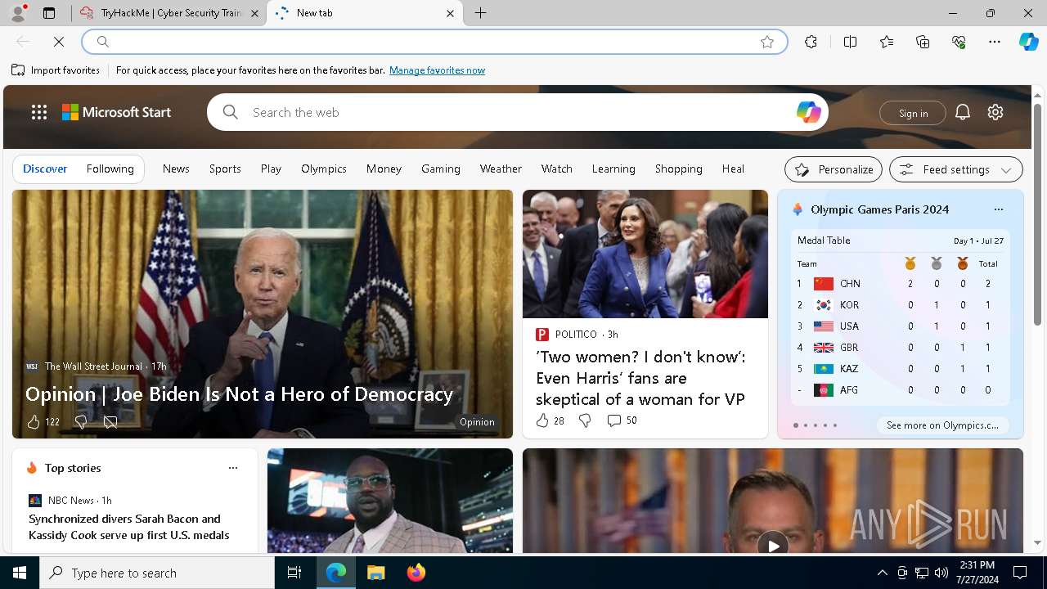Image resolution: width=1047 pixels, height=589 pixels.
Task: Open the Weather category
Action: click(x=501, y=169)
